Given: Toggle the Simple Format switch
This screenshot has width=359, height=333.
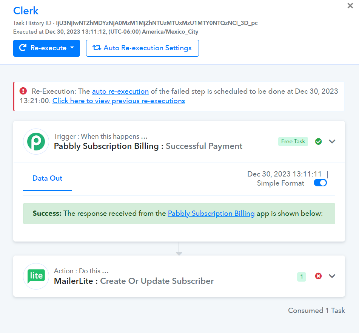Looking at the screenshot, I should (x=320, y=183).
